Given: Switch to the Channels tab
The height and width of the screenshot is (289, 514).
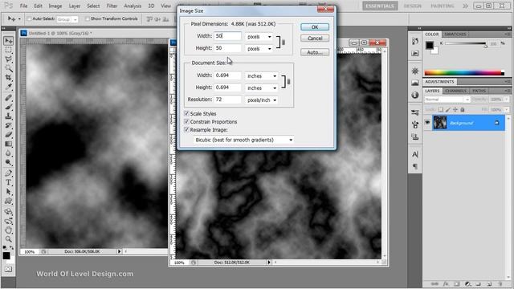Looking at the screenshot, I should [x=456, y=91].
